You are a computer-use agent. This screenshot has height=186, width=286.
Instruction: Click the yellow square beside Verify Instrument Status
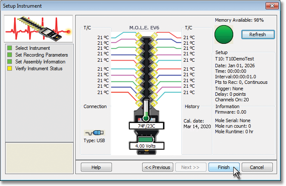coord(9,69)
